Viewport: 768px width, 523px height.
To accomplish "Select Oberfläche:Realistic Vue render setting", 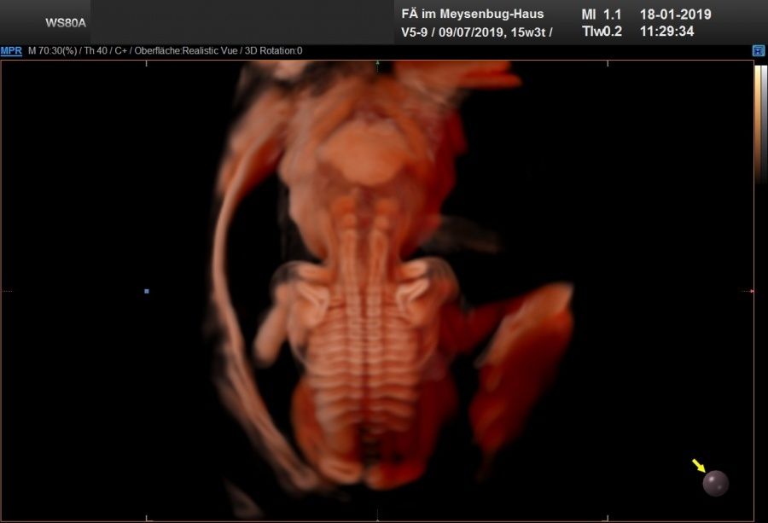I will coord(193,51).
